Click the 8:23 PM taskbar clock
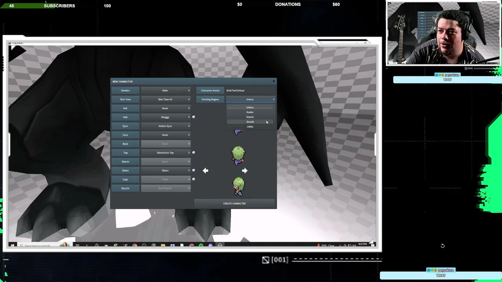502x282 pixels. coord(362,244)
